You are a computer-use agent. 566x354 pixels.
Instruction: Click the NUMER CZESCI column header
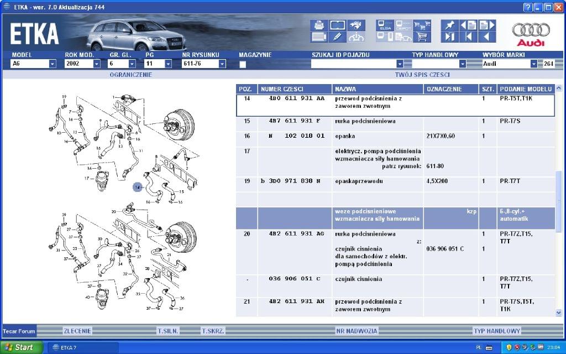pyautogui.click(x=295, y=89)
